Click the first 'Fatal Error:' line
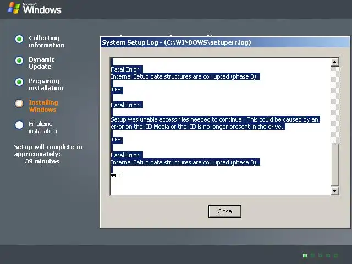Image resolution: width=352 pixels, height=264 pixels. coord(126,69)
